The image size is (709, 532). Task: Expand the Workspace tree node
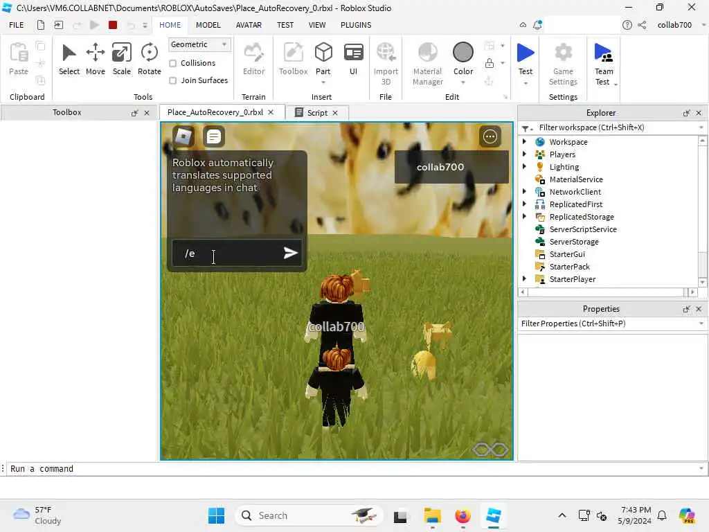pyautogui.click(x=525, y=141)
